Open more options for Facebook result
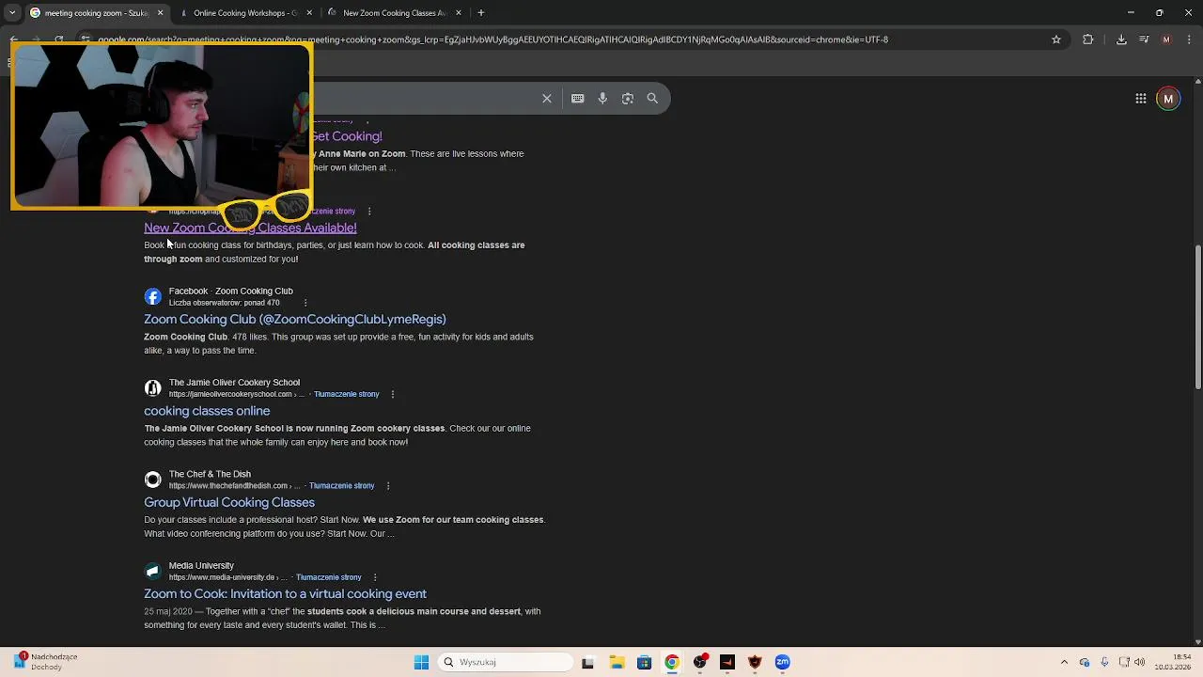Image resolution: width=1203 pixels, height=677 pixels. [x=305, y=303]
